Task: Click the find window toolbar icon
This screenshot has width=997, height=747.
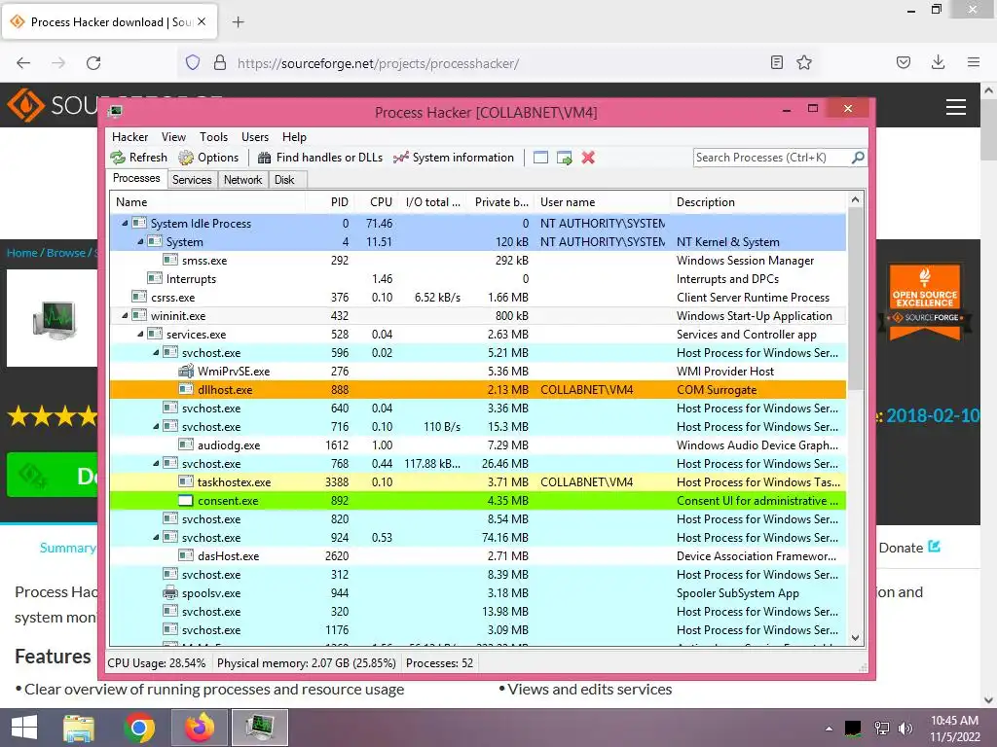Action: [x=540, y=158]
